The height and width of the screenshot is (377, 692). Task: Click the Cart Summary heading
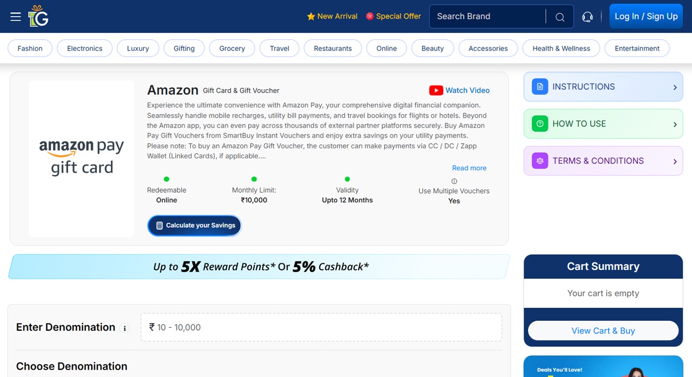603,267
